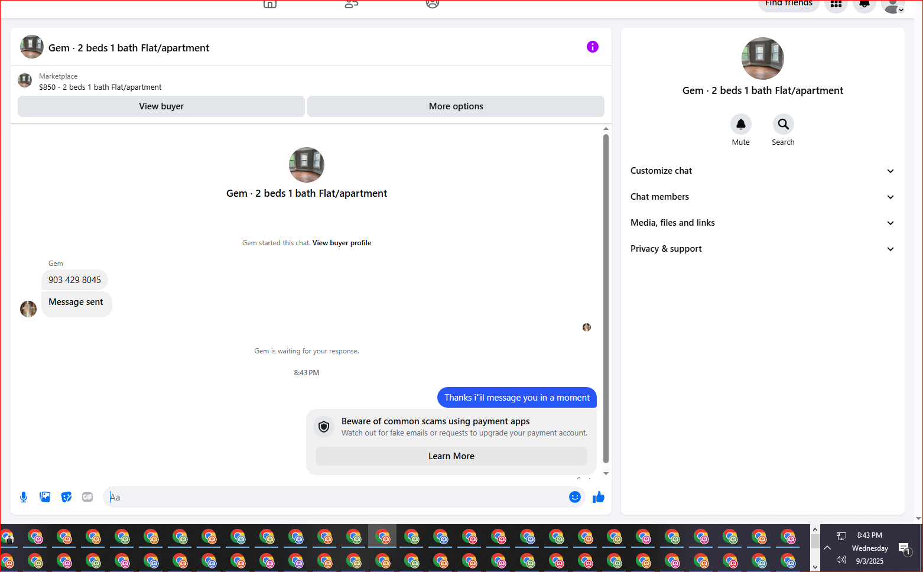Click the Find friends button

[788, 4]
